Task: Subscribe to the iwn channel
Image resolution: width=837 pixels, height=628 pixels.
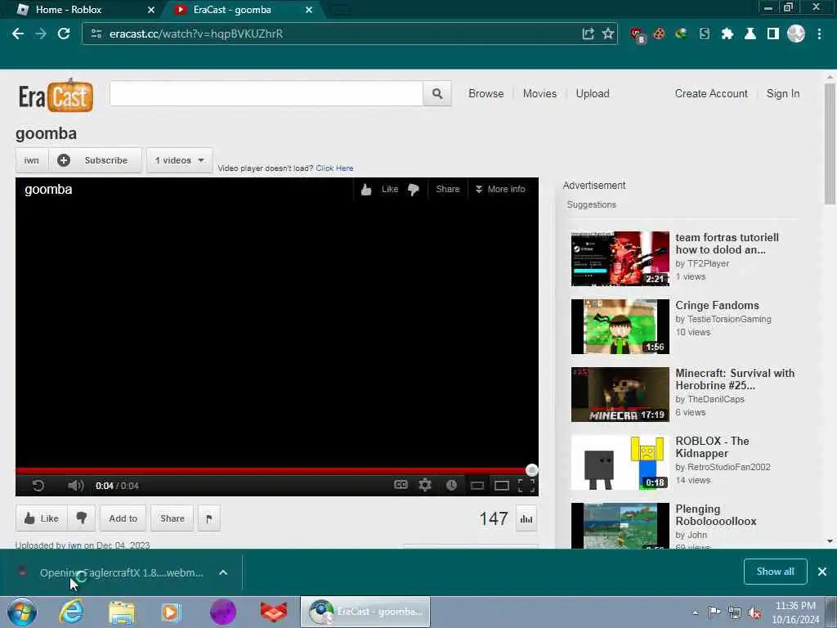Action: click(96, 160)
